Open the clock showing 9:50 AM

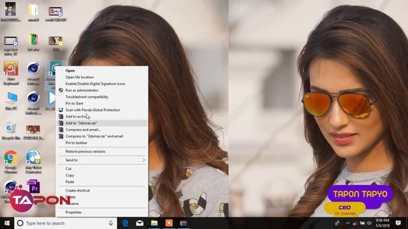382,223
